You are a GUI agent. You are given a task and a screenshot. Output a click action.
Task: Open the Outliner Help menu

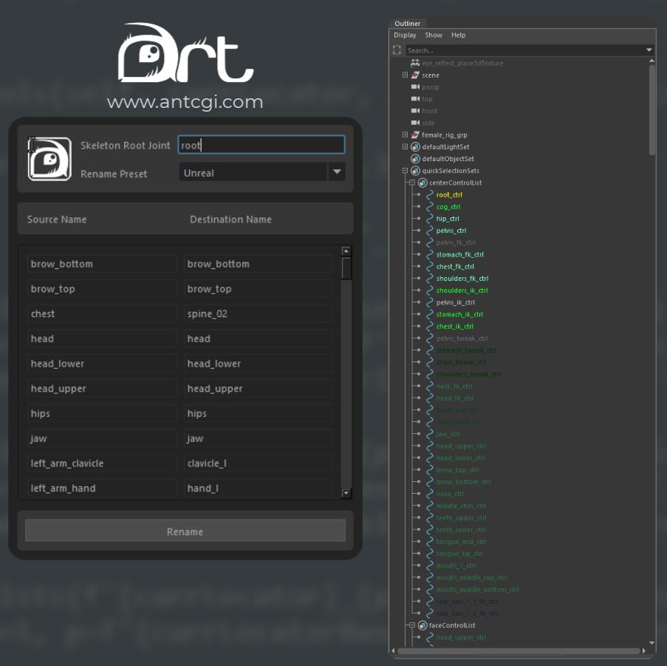458,35
